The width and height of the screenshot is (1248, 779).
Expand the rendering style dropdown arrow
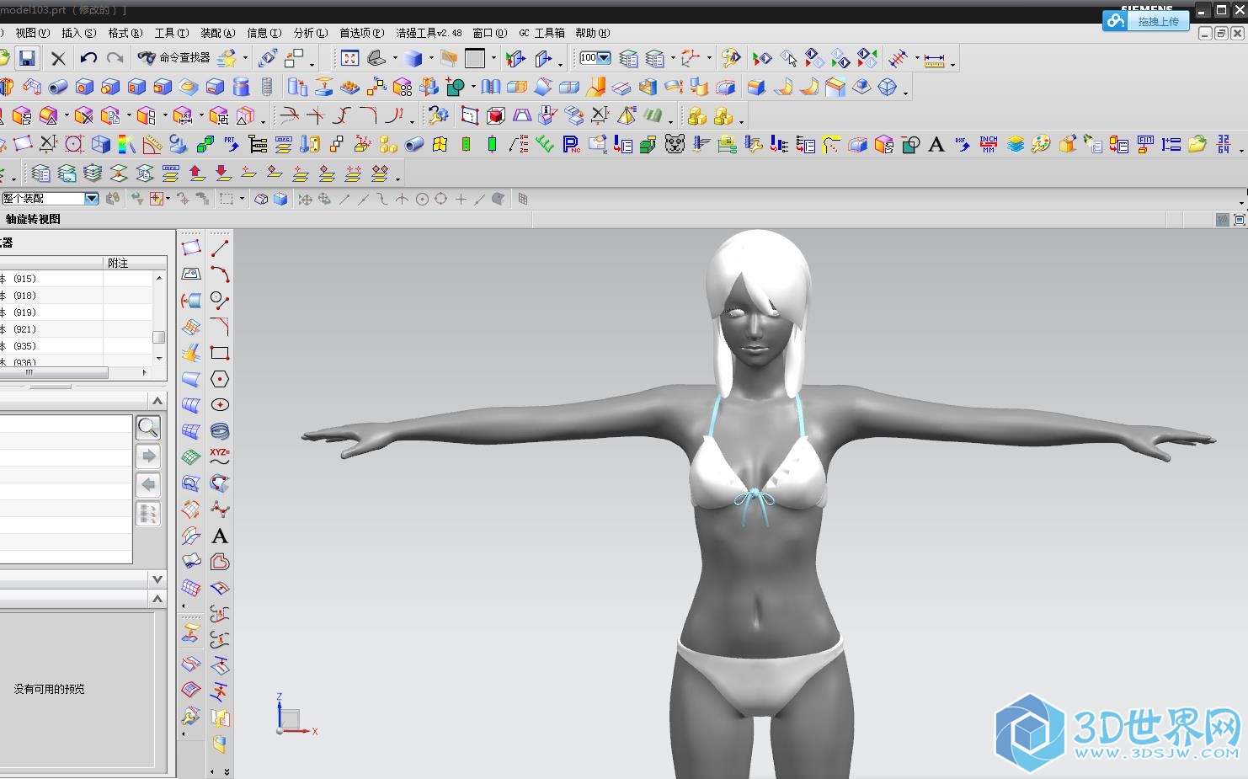pos(431,58)
